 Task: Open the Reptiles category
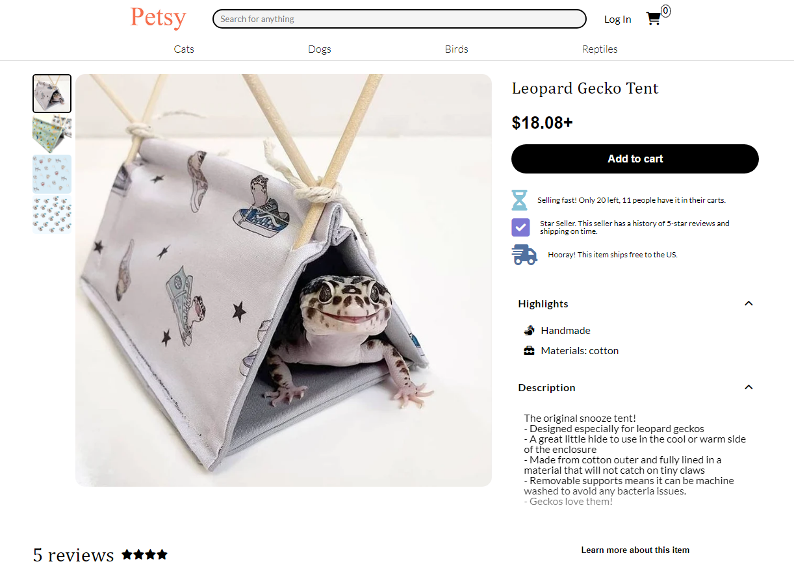pos(599,49)
